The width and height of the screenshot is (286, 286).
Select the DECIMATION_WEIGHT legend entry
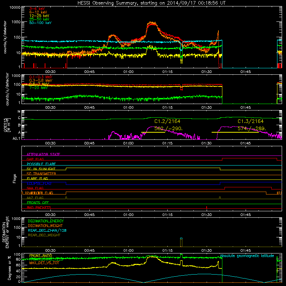click(45, 226)
